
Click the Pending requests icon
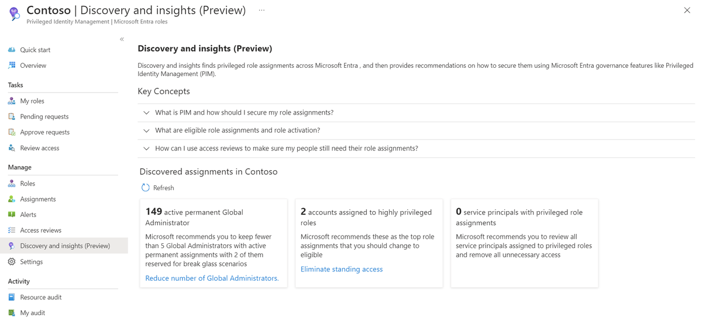(x=12, y=116)
